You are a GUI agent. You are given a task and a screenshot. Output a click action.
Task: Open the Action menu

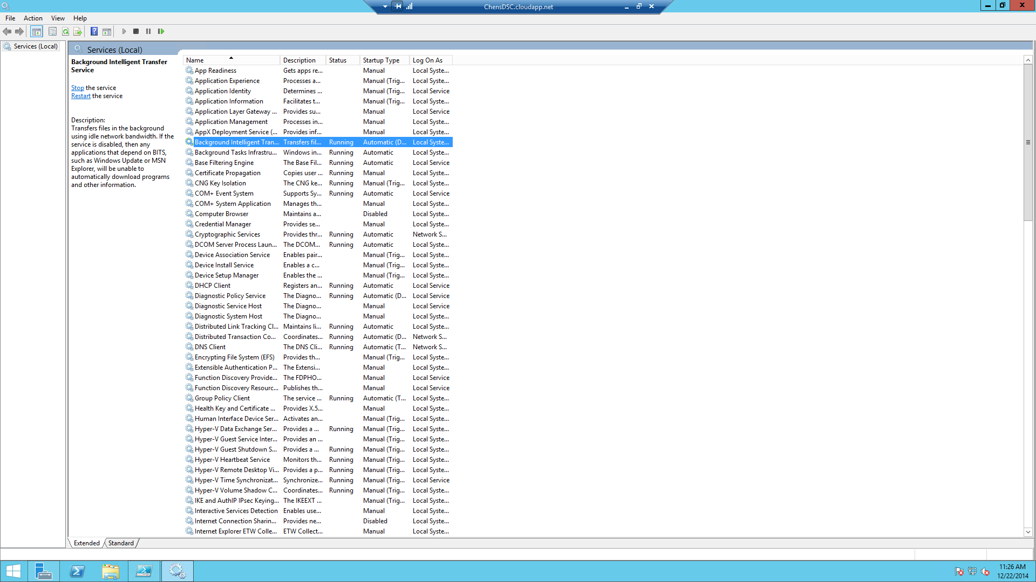pyautogui.click(x=33, y=18)
